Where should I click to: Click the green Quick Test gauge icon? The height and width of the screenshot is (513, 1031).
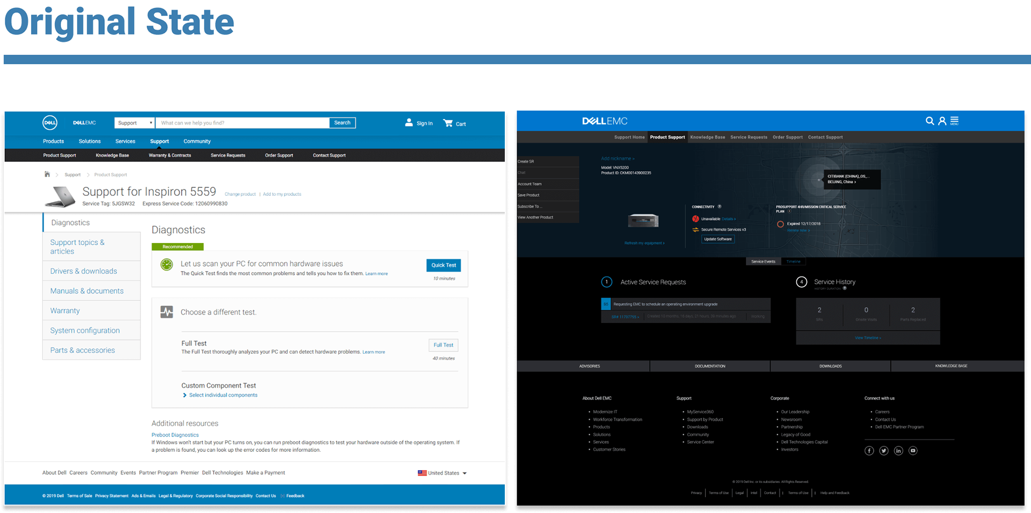coord(167,265)
